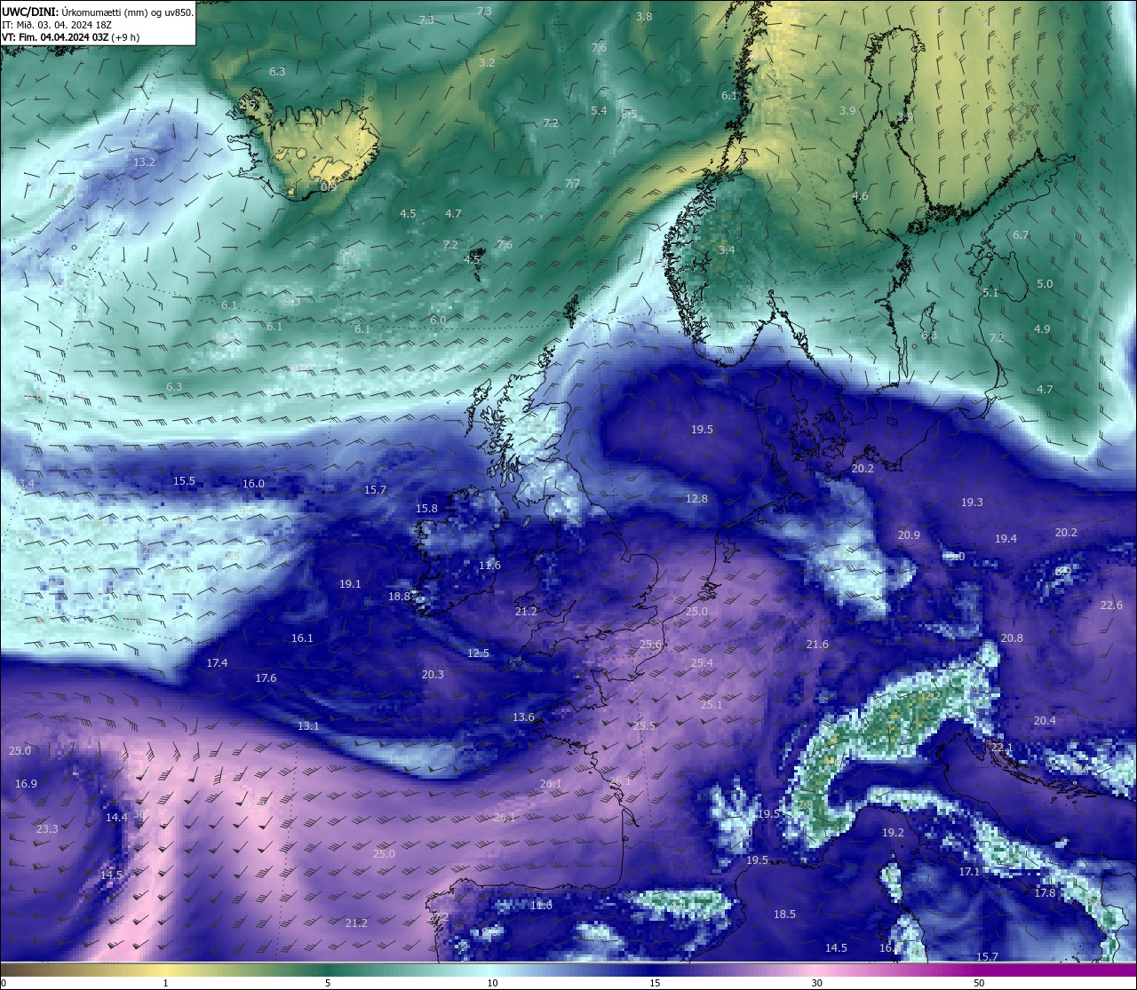This screenshot has width=1137, height=990.
Task: Select the 12.5 value in Celtic Sea
Action: click(x=478, y=653)
